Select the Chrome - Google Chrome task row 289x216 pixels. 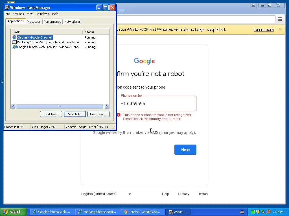click(x=60, y=37)
